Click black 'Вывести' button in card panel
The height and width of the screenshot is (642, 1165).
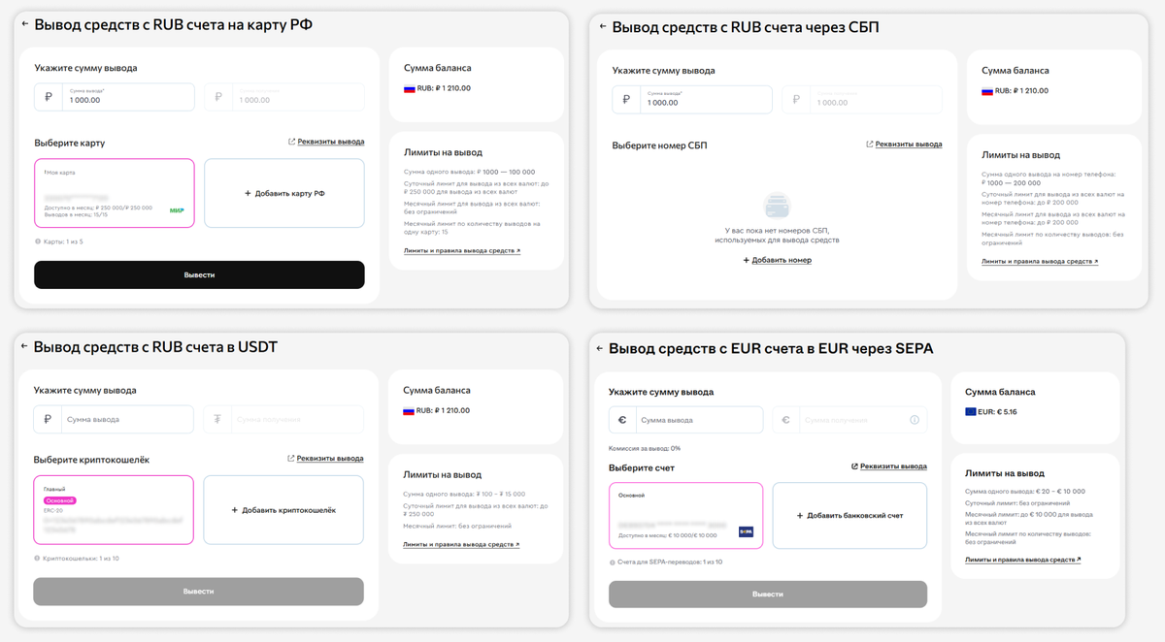(199, 274)
